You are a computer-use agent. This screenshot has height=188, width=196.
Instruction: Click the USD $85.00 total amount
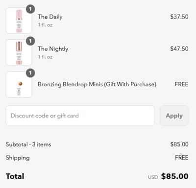point(168,176)
